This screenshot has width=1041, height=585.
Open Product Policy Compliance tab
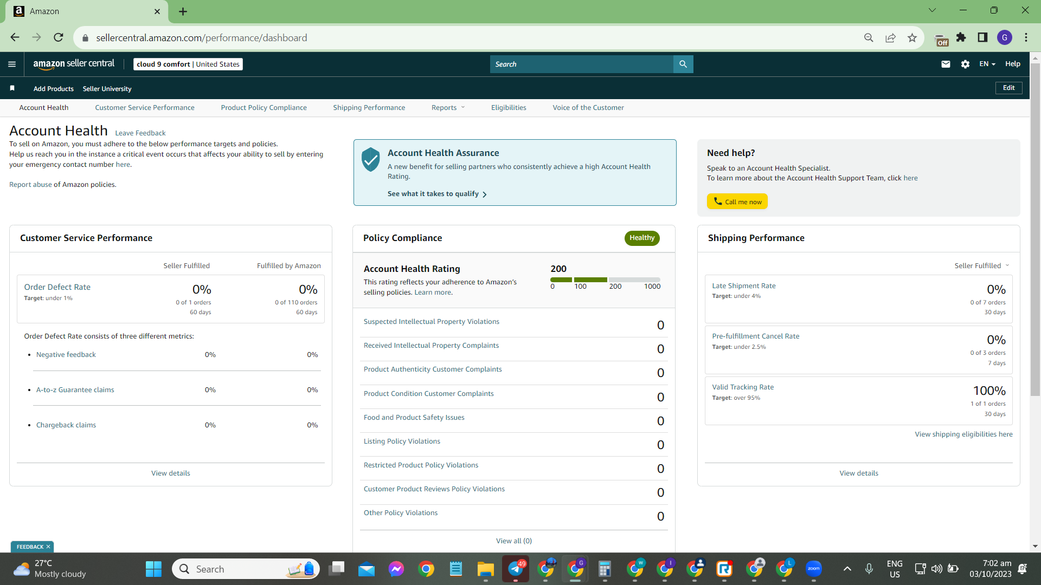point(264,108)
